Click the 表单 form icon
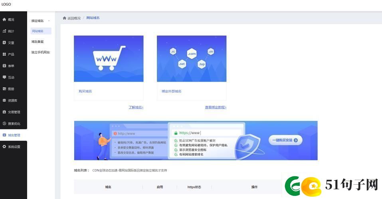 tap(4, 66)
